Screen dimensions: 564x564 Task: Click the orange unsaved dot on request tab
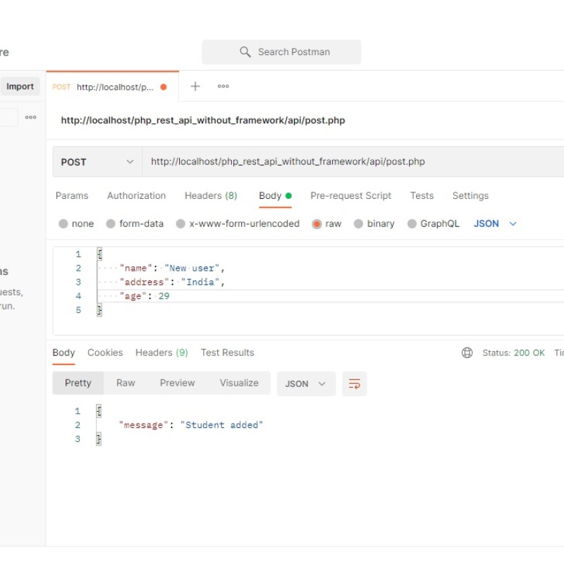click(164, 87)
